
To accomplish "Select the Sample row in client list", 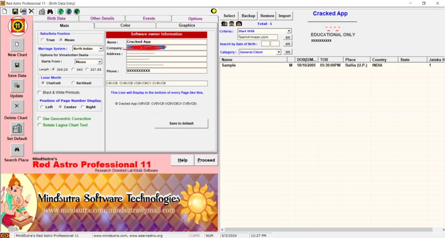I will tap(332, 65).
